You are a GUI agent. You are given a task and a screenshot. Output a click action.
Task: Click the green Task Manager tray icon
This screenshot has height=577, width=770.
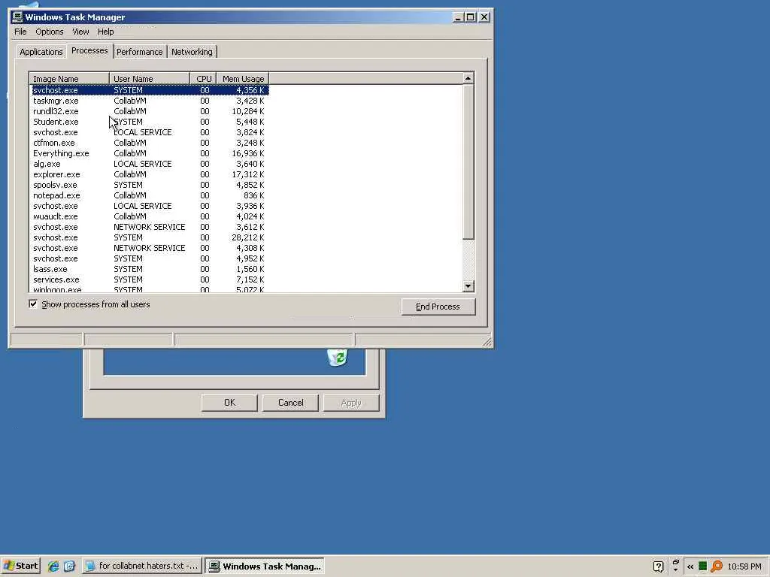click(x=703, y=566)
